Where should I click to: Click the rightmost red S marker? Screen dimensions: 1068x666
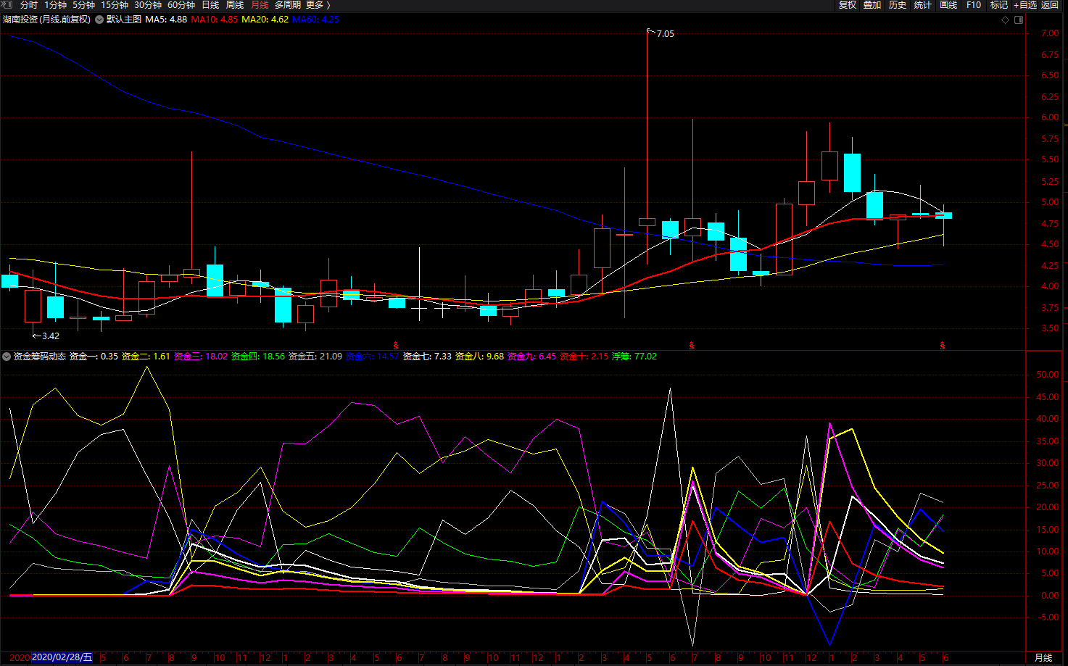tap(943, 346)
